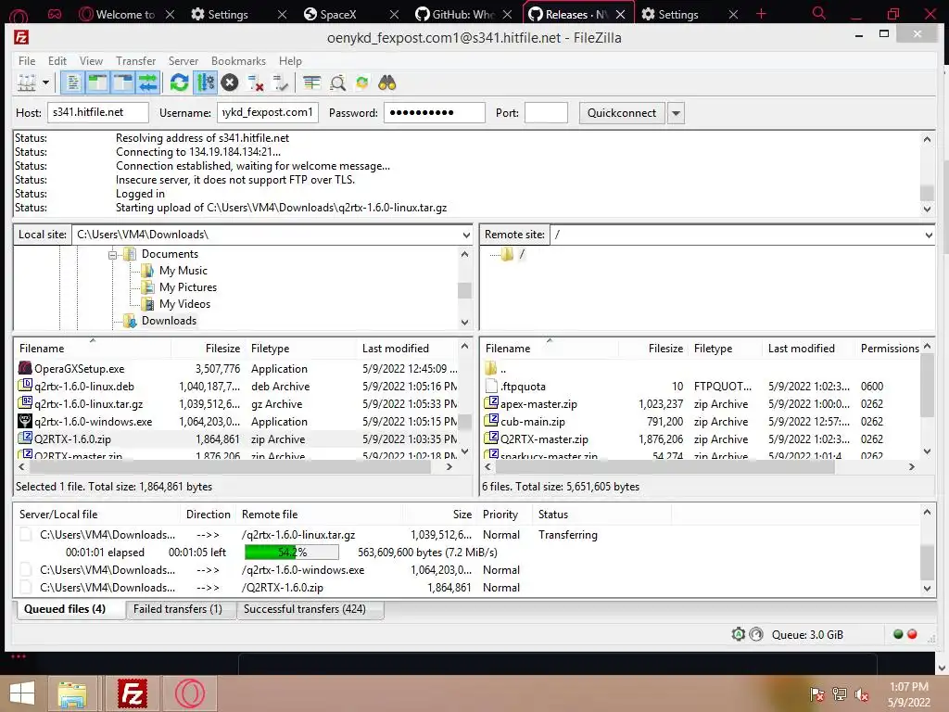Screen dimensions: 949x712
Task: Click the Password input field
Action: (x=435, y=112)
